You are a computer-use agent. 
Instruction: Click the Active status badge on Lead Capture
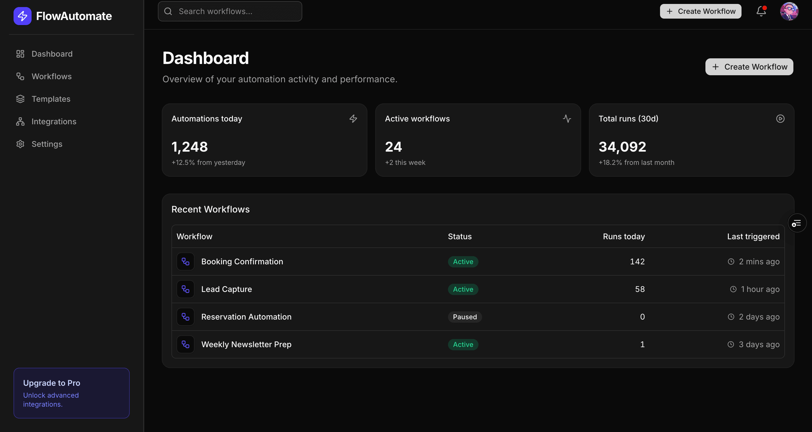(463, 289)
